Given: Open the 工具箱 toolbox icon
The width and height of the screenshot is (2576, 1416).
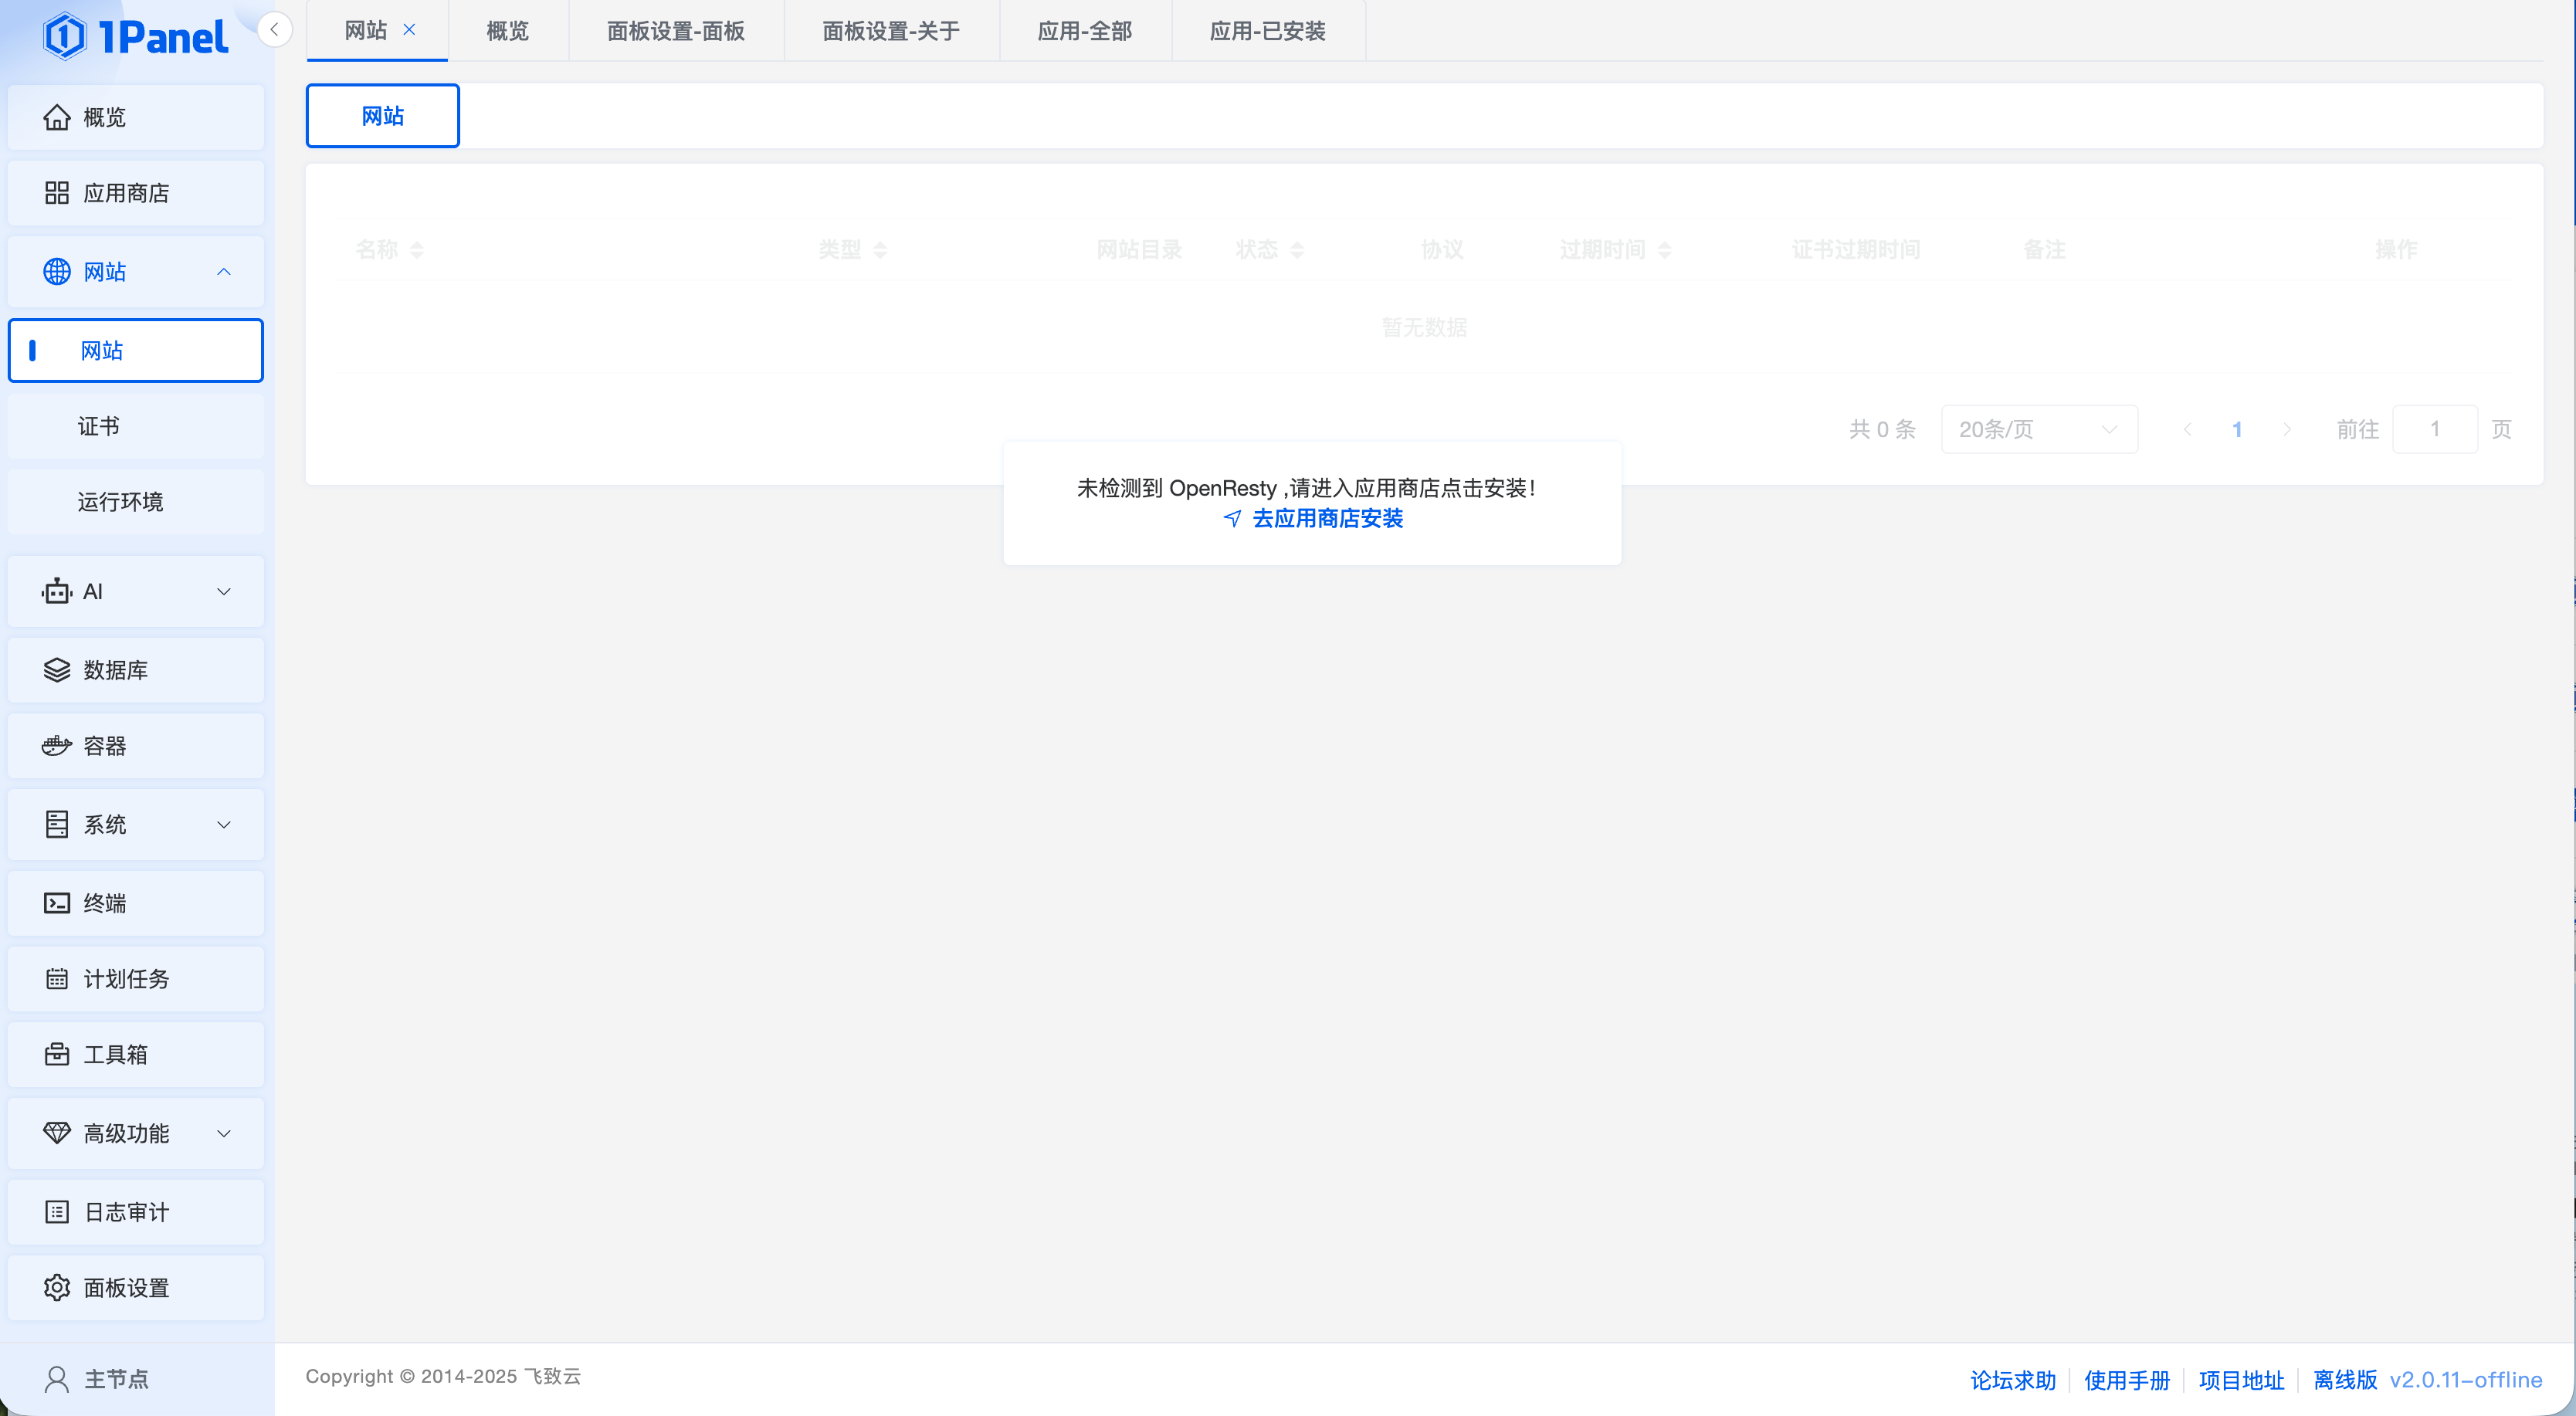Looking at the screenshot, I should coord(57,1054).
